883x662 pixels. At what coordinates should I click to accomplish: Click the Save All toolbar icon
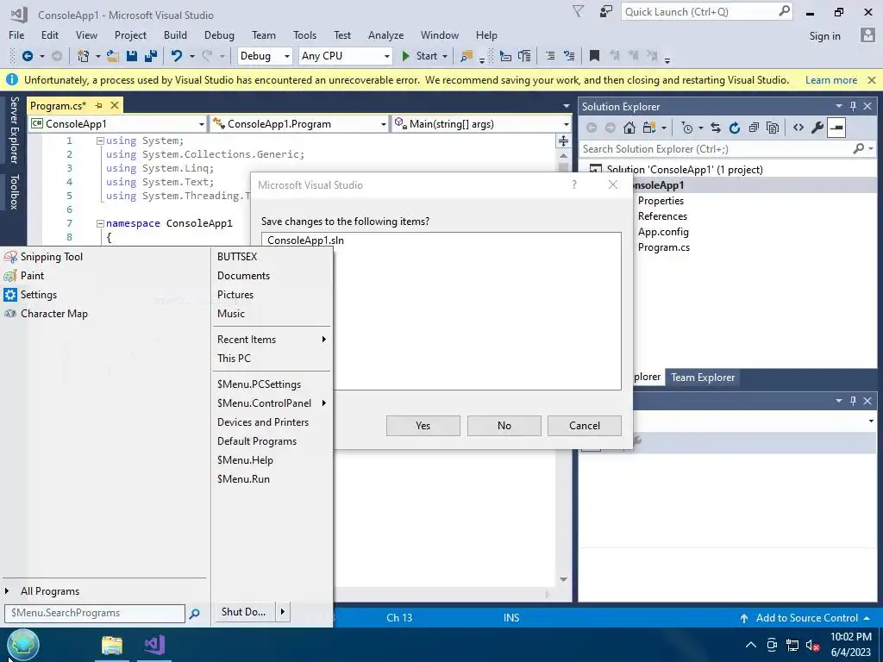(151, 56)
